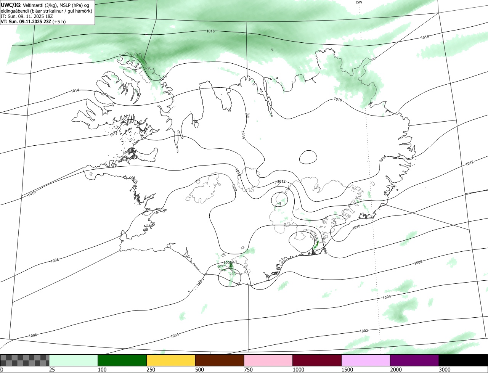This screenshot has height=373, width=488.
Task: Pick the dark green legend swatch
Action: pos(122,360)
